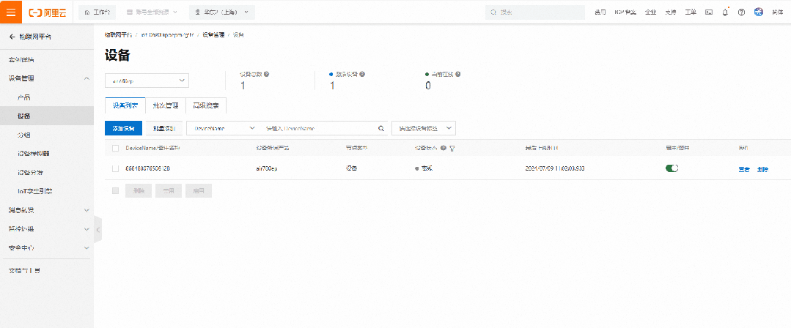Screen dimensions: 791x328
Task: Click the blue 添加设备 button
Action: coord(123,128)
